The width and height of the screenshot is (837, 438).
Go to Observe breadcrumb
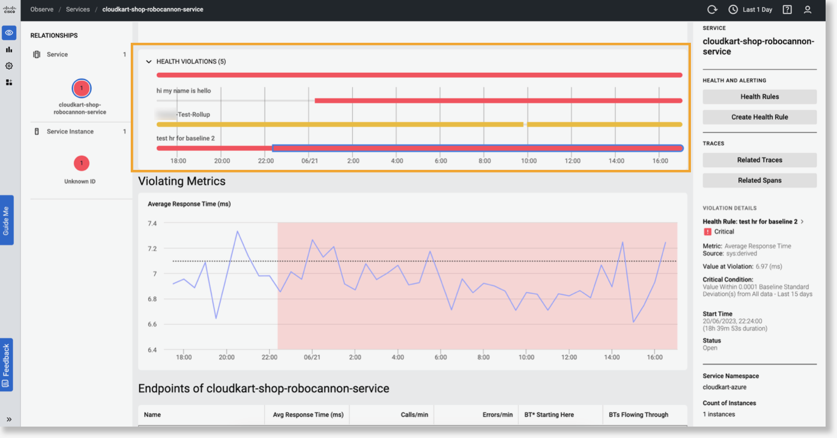coord(42,9)
